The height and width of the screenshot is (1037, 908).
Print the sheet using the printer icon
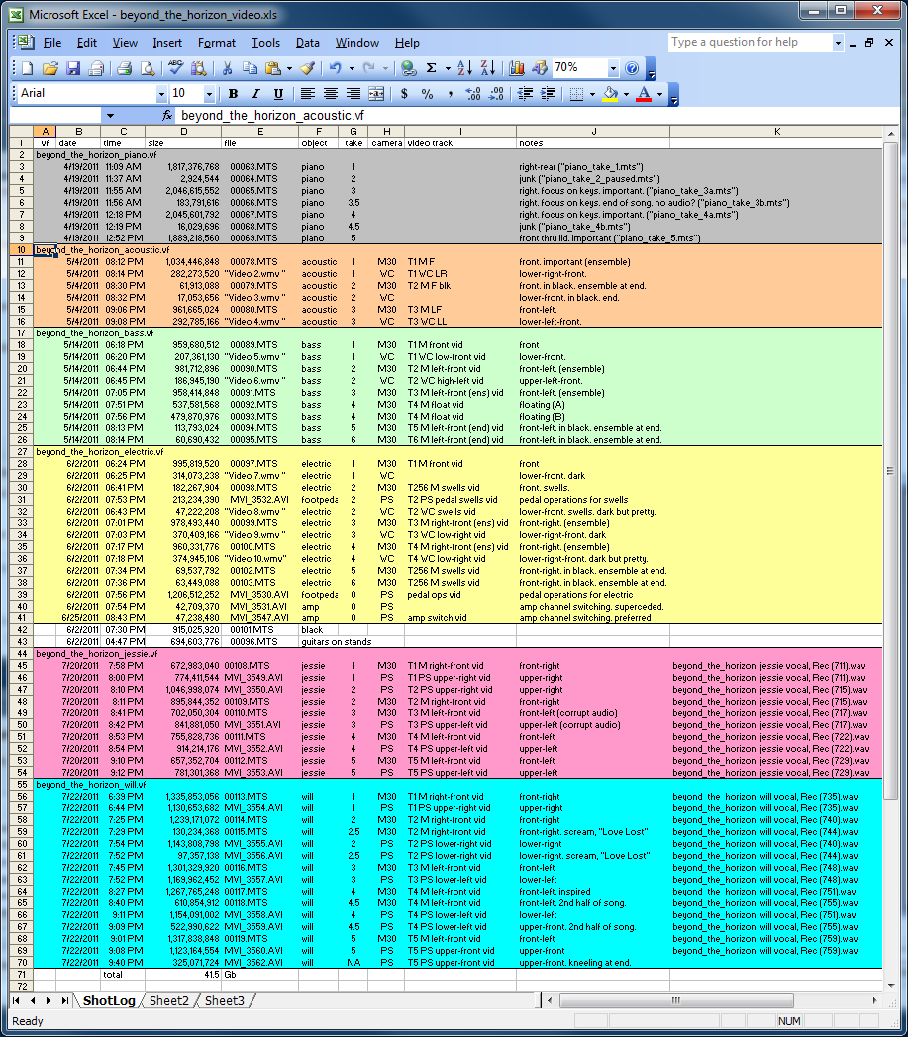pyautogui.click(x=124, y=68)
